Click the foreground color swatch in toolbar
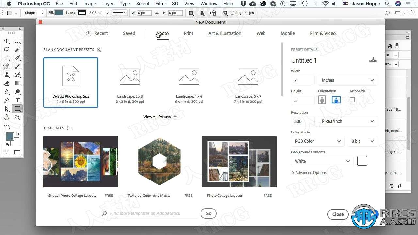The height and width of the screenshot is (235, 418). click(10, 136)
